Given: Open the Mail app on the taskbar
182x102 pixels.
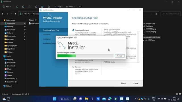Looking at the screenshot, I should [x=104, y=99].
